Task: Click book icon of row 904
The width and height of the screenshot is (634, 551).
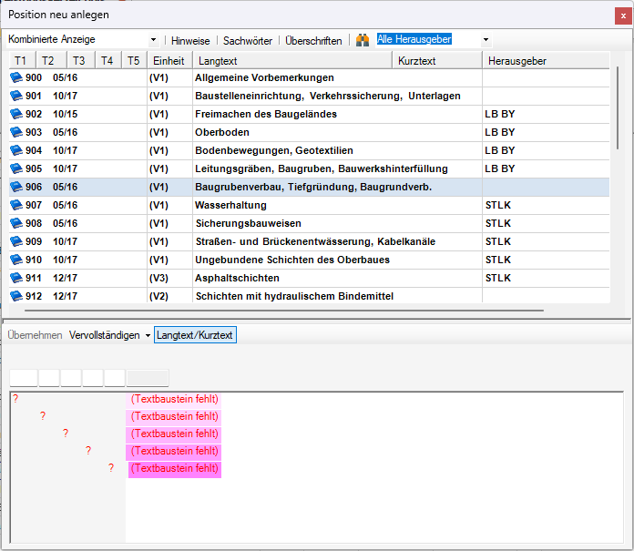Action: click(x=16, y=150)
